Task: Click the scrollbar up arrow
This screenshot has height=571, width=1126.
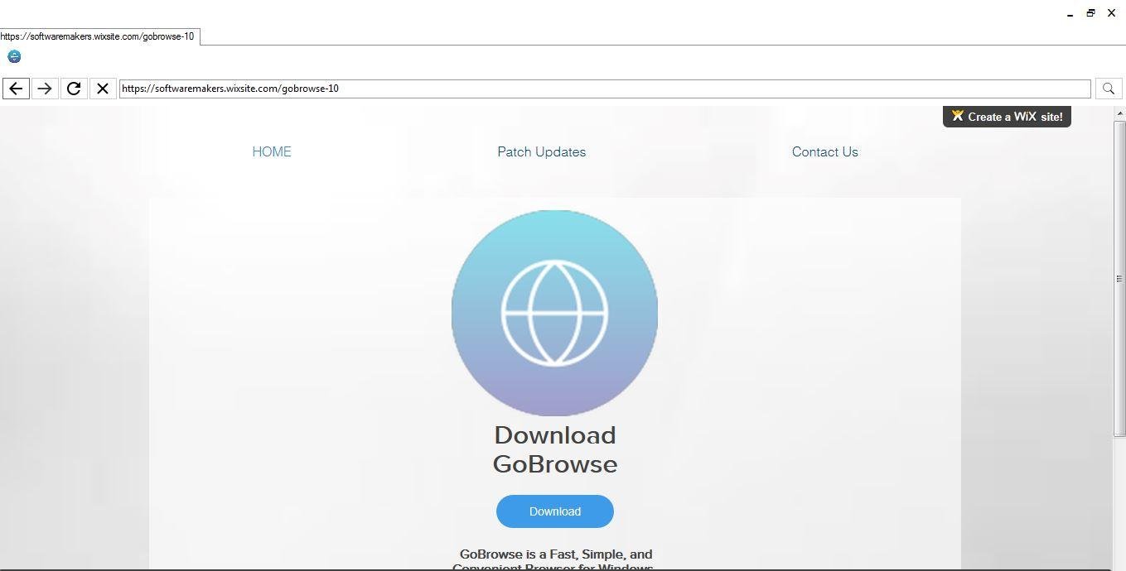Action: pos(1119,113)
